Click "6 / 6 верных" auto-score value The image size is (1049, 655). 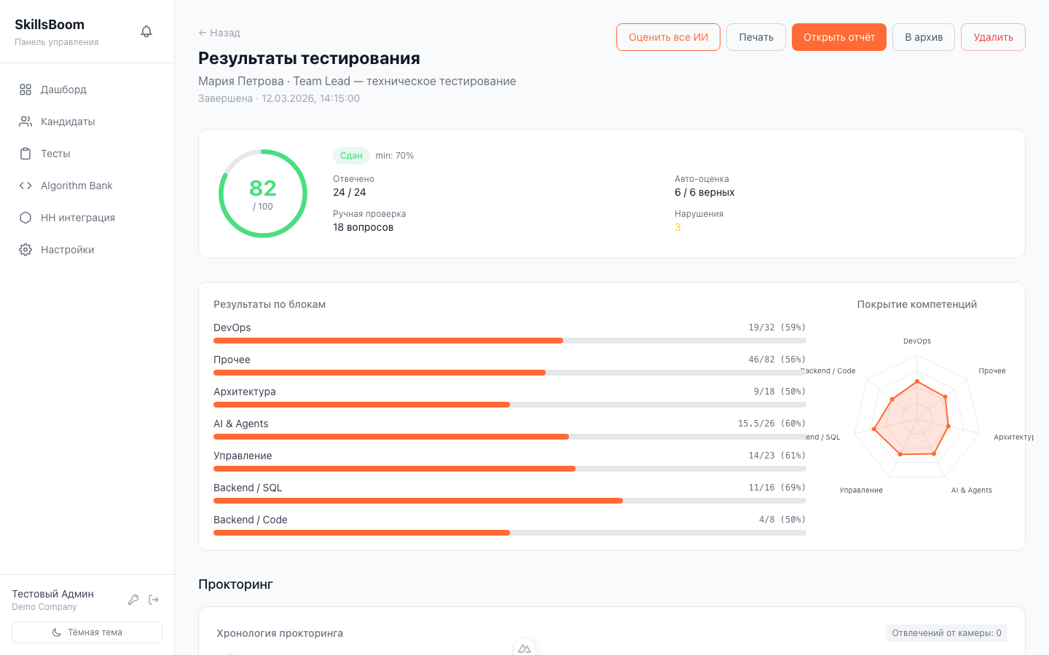click(x=704, y=192)
